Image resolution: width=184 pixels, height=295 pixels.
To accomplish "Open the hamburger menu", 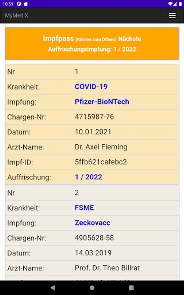I will coord(172,16).
